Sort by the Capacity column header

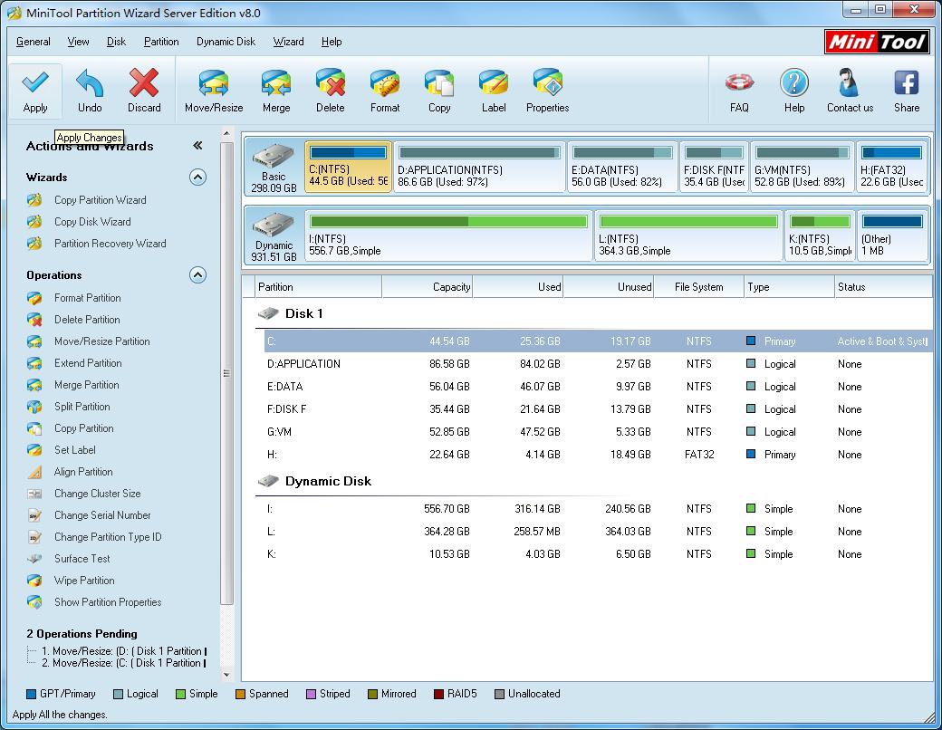click(428, 287)
